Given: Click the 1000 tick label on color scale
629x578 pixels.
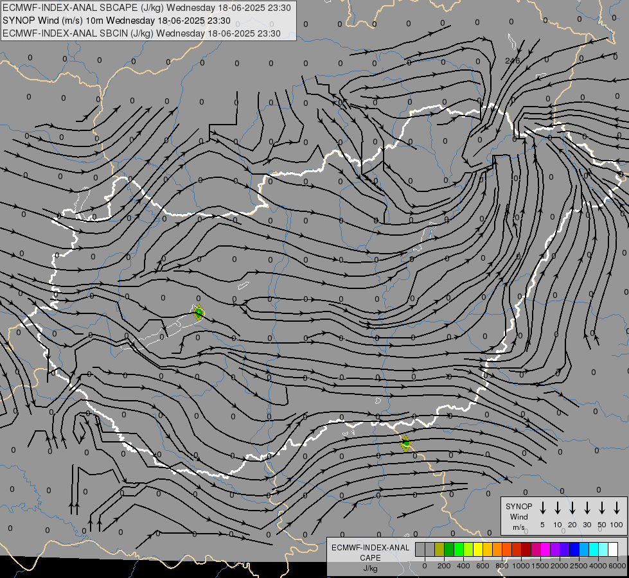Looking at the screenshot, I should pos(521,566).
